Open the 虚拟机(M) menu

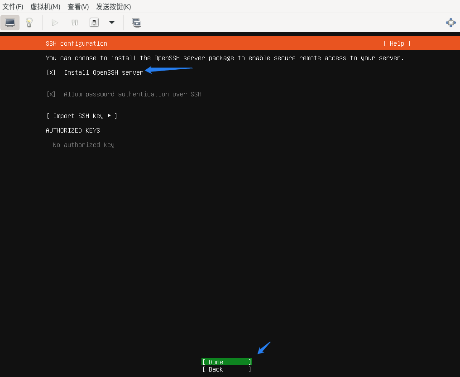pos(45,7)
